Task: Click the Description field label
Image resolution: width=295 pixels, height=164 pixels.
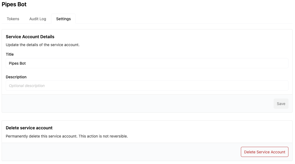Action: coord(16,77)
